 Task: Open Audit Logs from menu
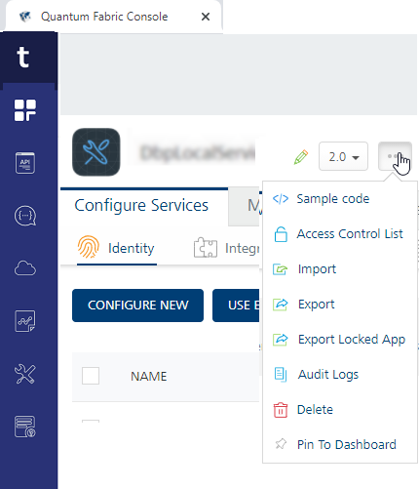pos(340,375)
